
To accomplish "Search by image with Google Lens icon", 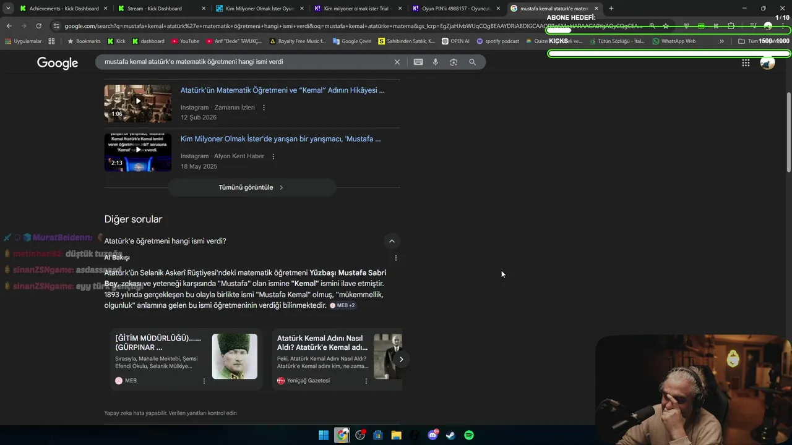I will (454, 62).
